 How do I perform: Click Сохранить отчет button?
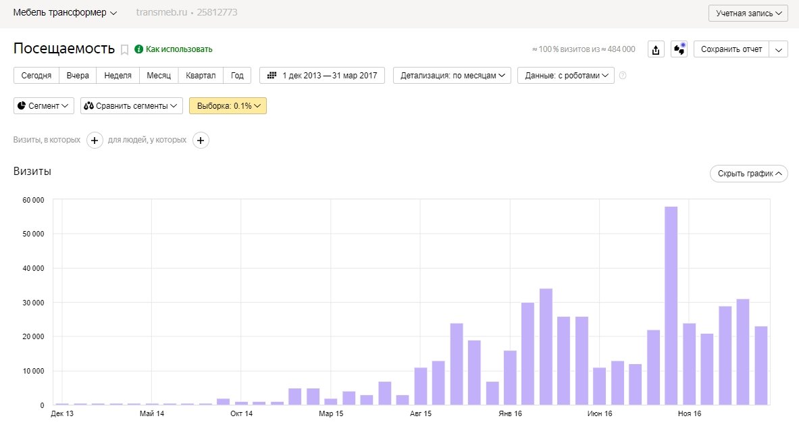tap(731, 49)
